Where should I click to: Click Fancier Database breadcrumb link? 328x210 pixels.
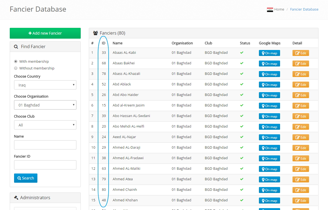[304, 9]
